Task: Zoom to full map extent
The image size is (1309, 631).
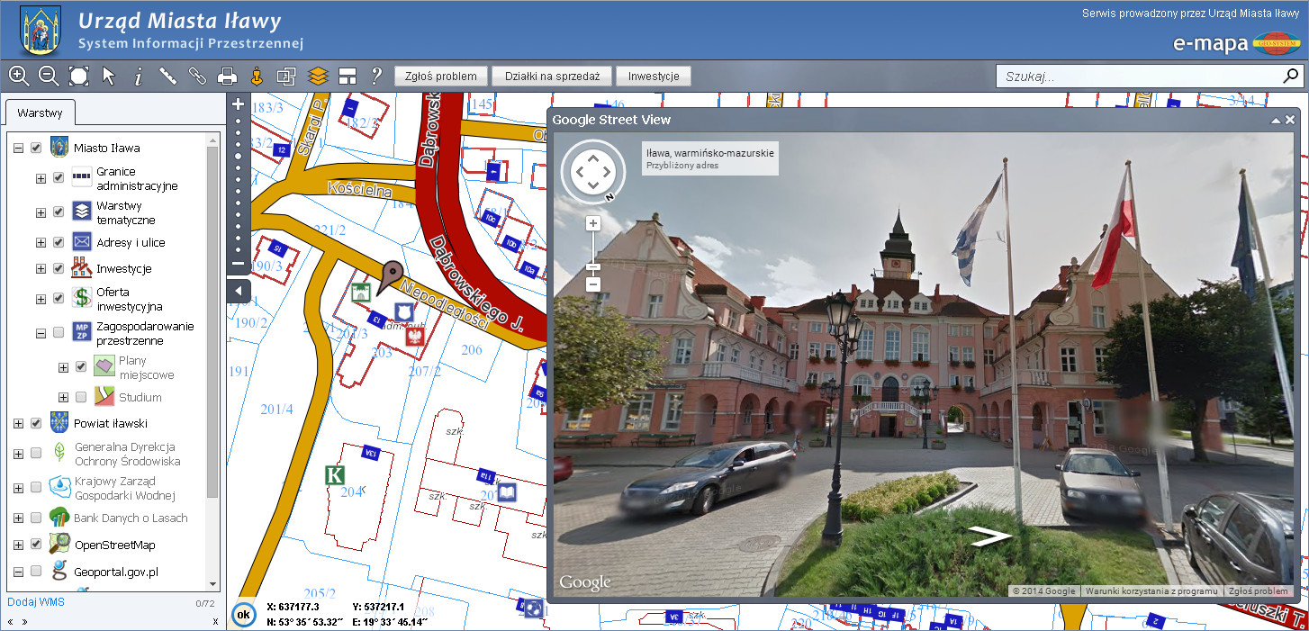Action: tap(78, 77)
